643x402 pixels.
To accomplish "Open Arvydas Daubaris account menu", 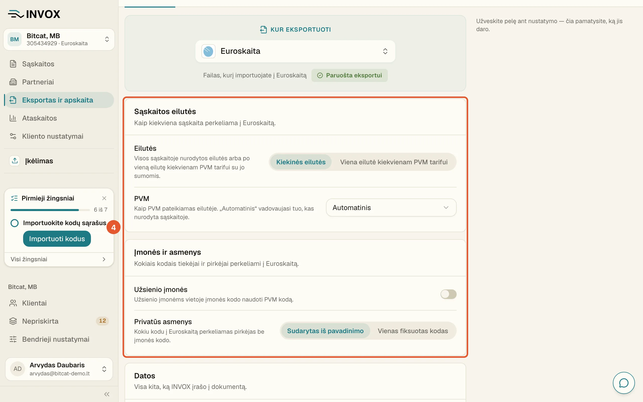I will tap(59, 369).
